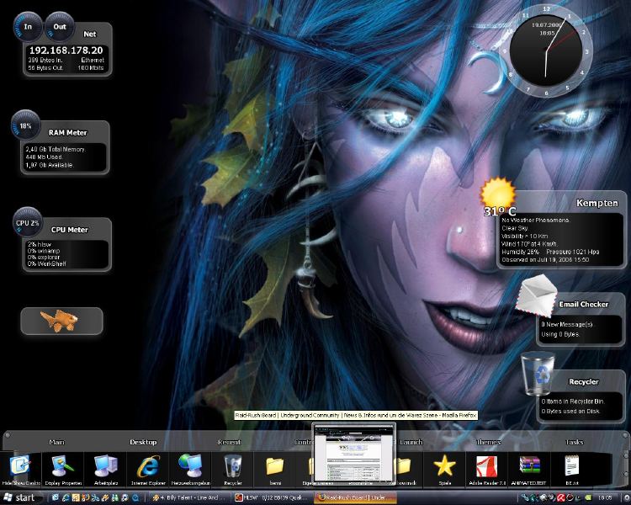Click the Internet Explorer quick launch icon in taskbar

point(66,497)
